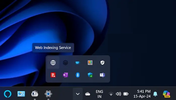Viewport: 176px width, 100px height.
Task: Open the Wi-Fi network icon
Action: [x=111, y=94]
